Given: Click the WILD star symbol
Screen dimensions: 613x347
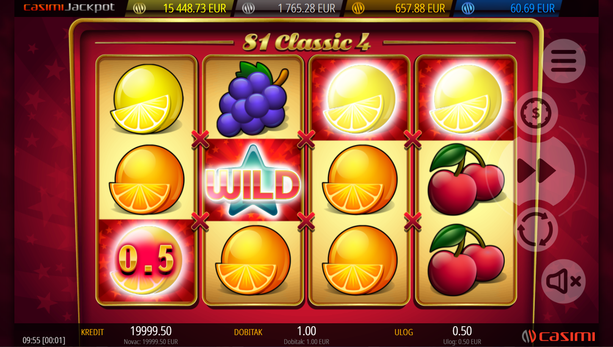Looking at the screenshot, I should 253,180.
